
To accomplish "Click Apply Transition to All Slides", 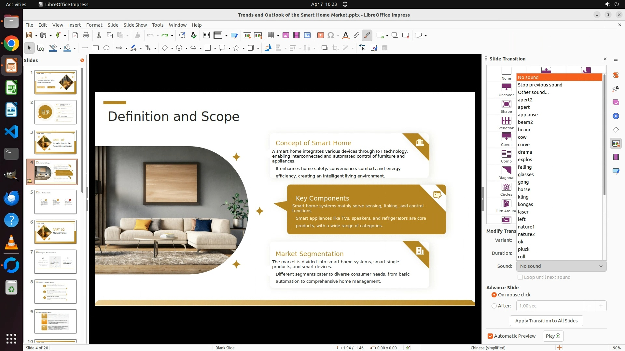I will coord(546,321).
